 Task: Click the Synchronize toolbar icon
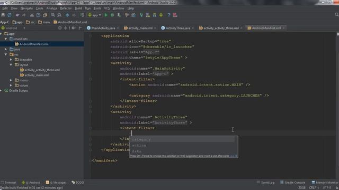coord(10,15)
